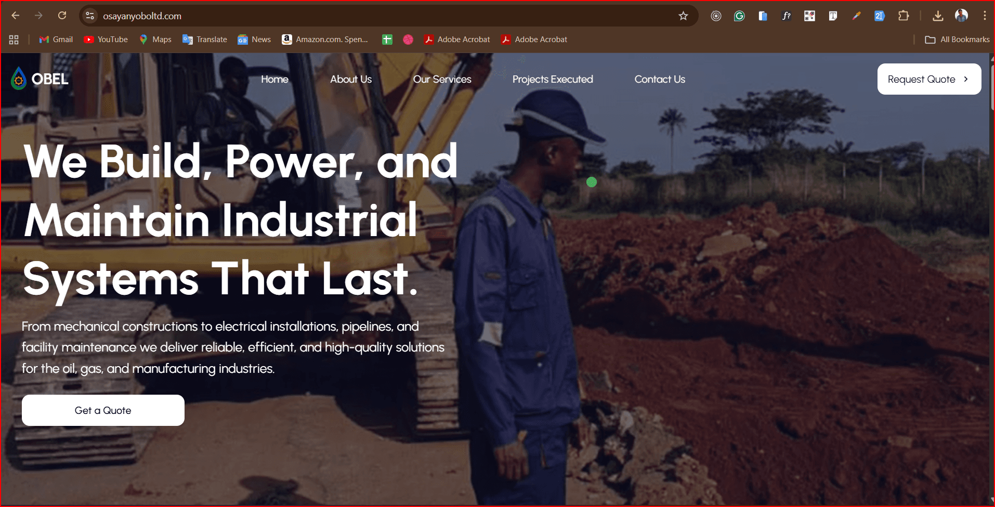995x507 pixels.
Task: Click the font identifier 'f?' extension
Action: pos(786,16)
